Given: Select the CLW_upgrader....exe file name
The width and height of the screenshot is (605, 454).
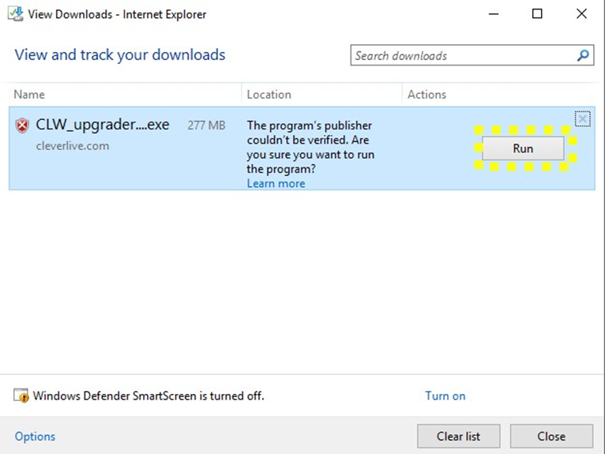Looking at the screenshot, I should [103, 125].
